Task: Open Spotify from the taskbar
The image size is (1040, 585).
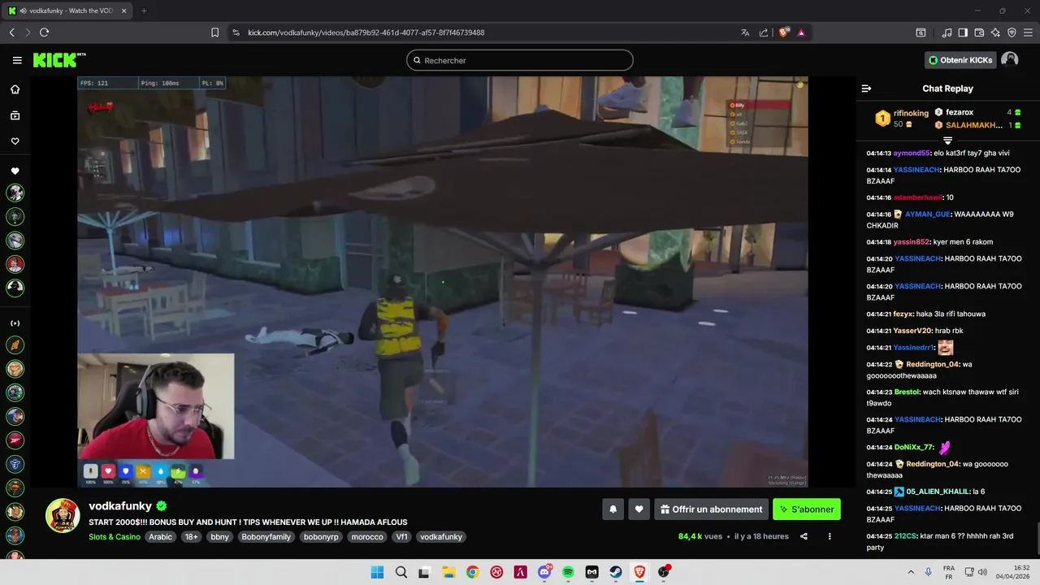Action: click(x=568, y=572)
